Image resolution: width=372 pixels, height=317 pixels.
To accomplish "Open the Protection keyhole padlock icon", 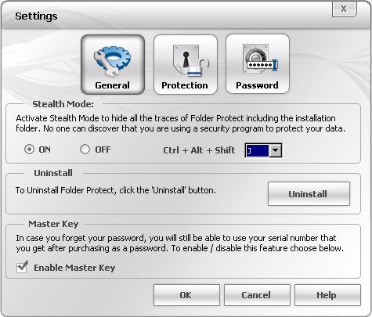I will [190, 60].
